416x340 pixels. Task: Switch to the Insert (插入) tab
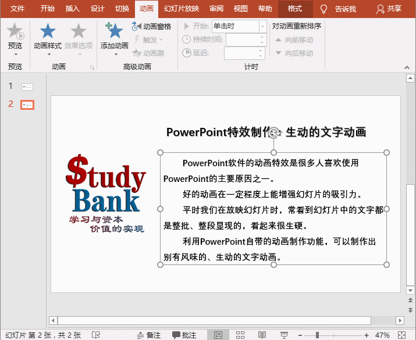[73, 9]
